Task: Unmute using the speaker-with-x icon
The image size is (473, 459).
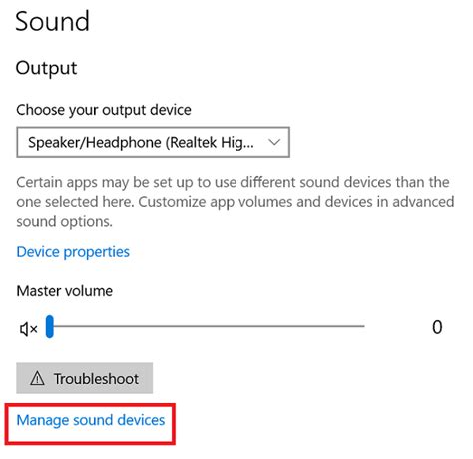Action: pyautogui.click(x=28, y=329)
